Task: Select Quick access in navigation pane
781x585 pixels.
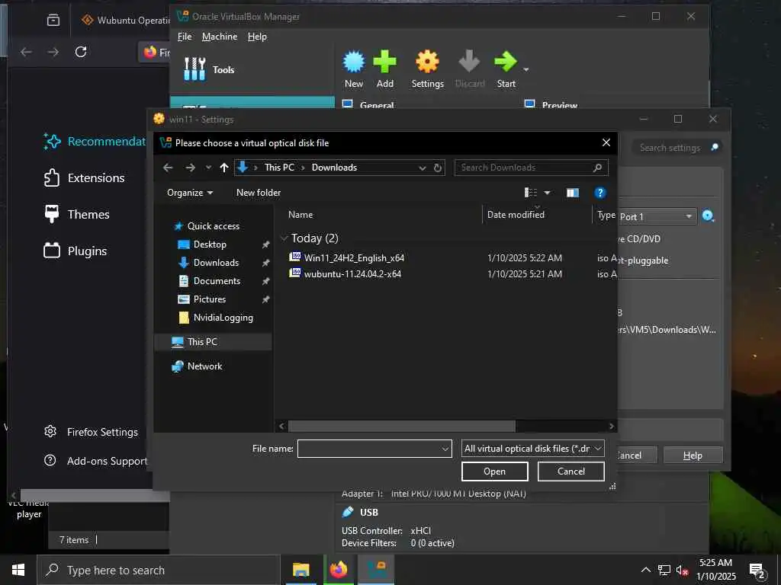Action: [x=214, y=225]
